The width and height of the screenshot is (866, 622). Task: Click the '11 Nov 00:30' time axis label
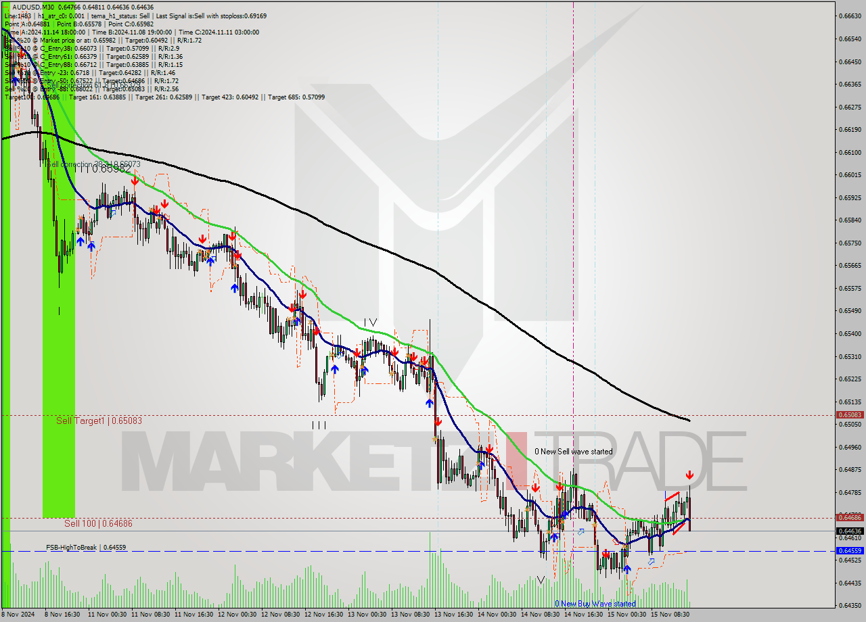(108, 615)
